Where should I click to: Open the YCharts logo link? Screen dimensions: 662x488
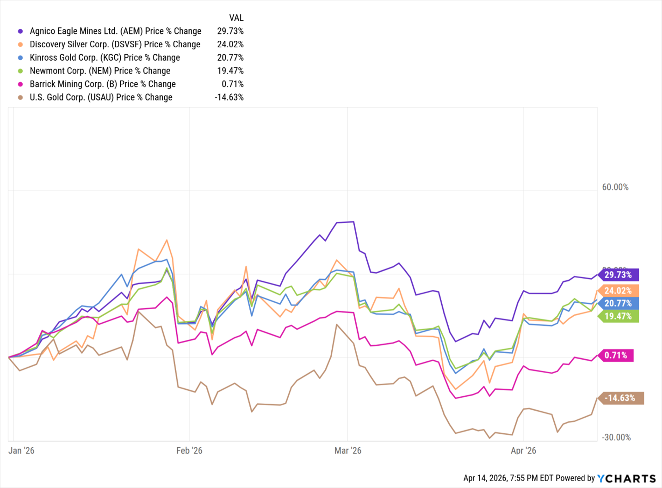626,478
